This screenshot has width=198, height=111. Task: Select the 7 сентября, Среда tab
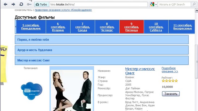coord(83,27)
